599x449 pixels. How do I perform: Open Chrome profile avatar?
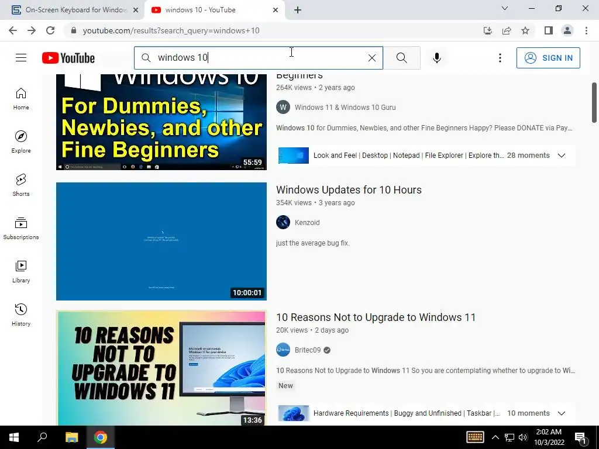tap(567, 30)
